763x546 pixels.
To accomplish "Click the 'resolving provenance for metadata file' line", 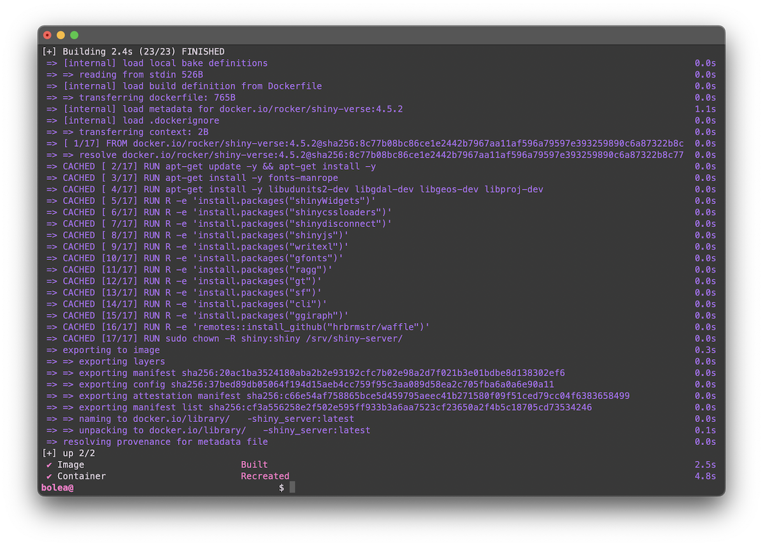I will click(165, 442).
